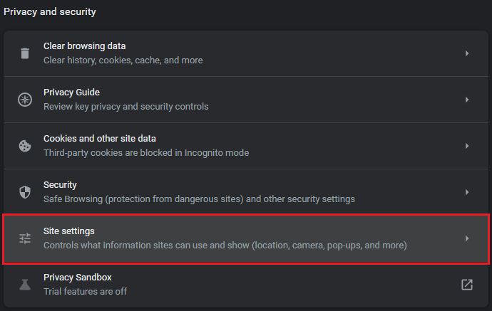Screen dimensions: 492x311
Task: Open Privacy Sandbox via external link icon
Action: (x=467, y=285)
